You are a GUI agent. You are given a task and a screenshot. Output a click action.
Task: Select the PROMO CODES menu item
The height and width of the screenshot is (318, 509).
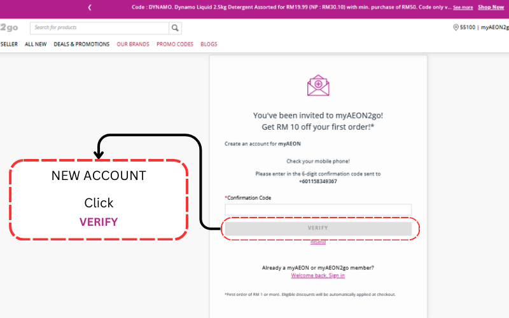coord(175,45)
